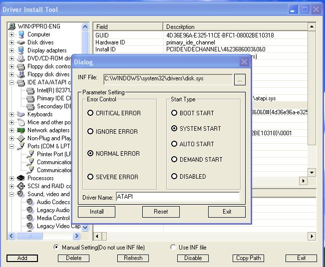Click the Field column header
325x267 pixels.
click(128, 26)
